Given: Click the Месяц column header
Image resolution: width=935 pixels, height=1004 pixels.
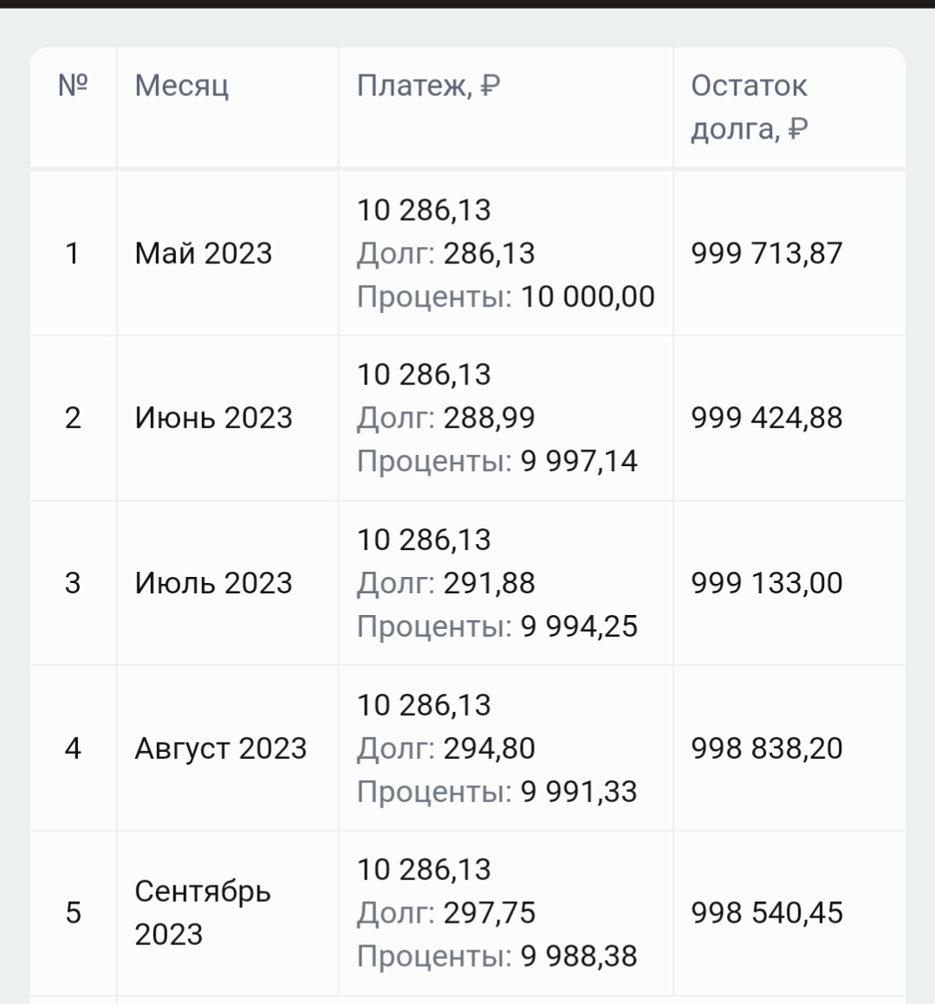Looking at the screenshot, I should pos(182,86).
